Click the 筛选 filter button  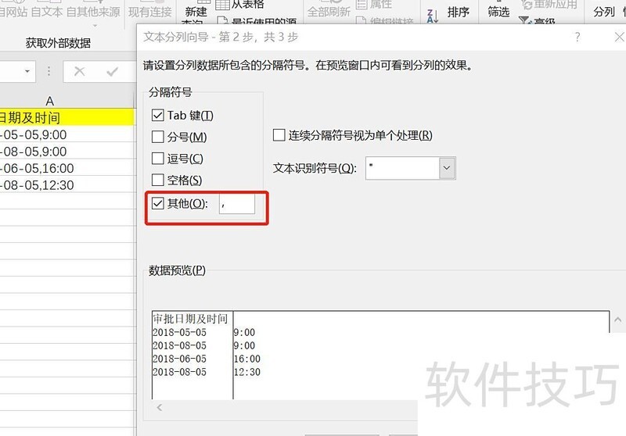coord(498,12)
